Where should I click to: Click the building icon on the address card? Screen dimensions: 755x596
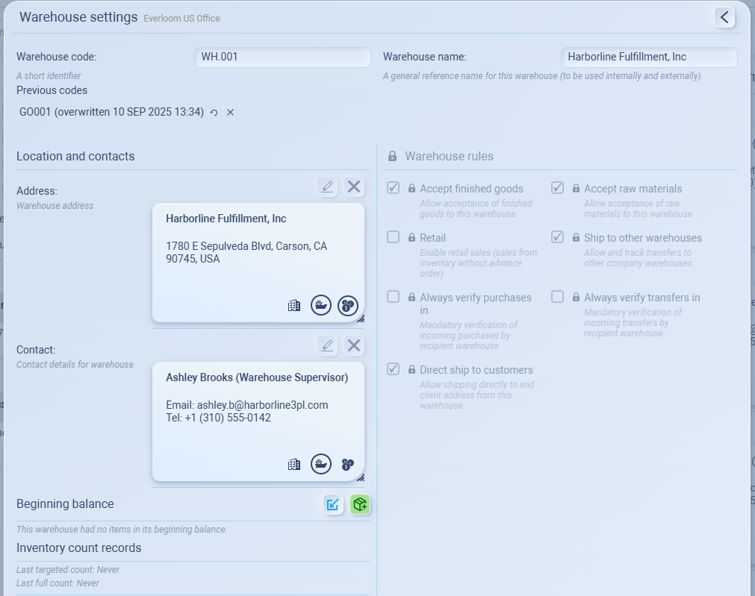click(x=294, y=305)
